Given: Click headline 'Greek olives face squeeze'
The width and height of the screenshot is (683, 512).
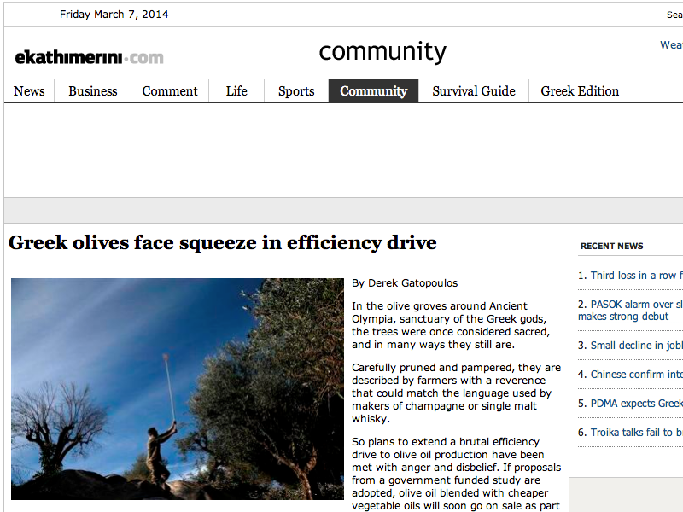Looking at the screenshot, I should [223, 243].
